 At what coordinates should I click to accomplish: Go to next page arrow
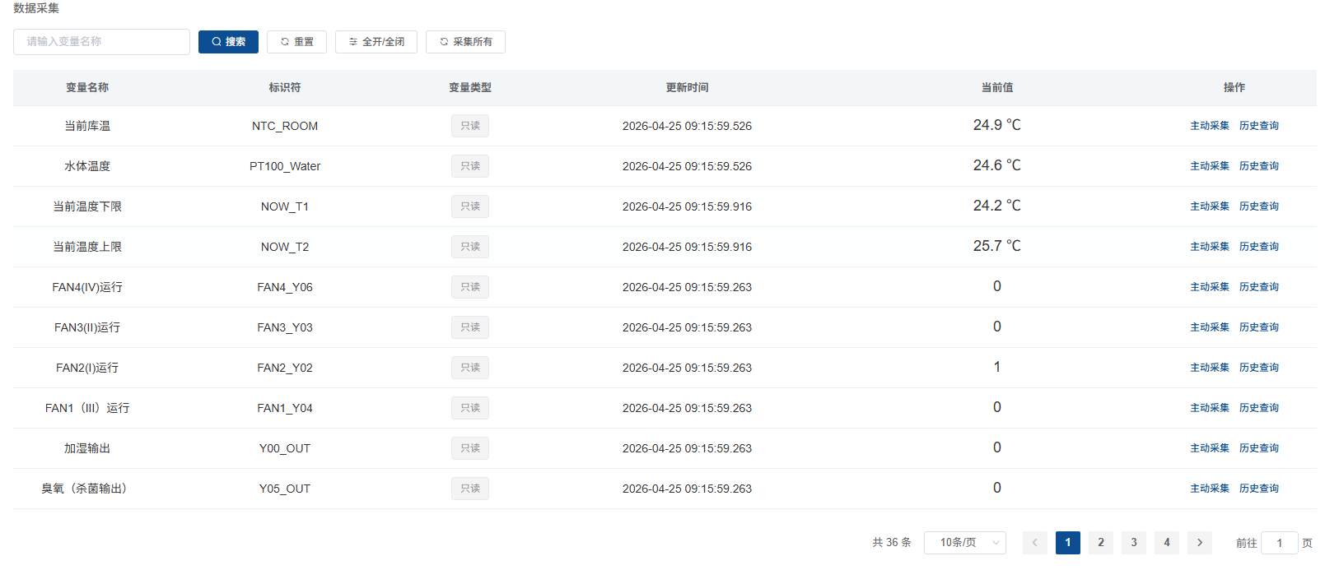1200,543
